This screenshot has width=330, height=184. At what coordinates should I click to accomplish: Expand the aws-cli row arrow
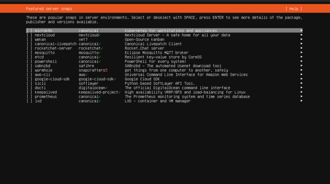(x=301, y=75)
